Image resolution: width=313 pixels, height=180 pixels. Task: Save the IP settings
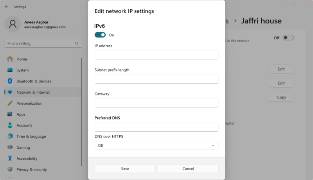pyautogui.click(x=125, y=169)
